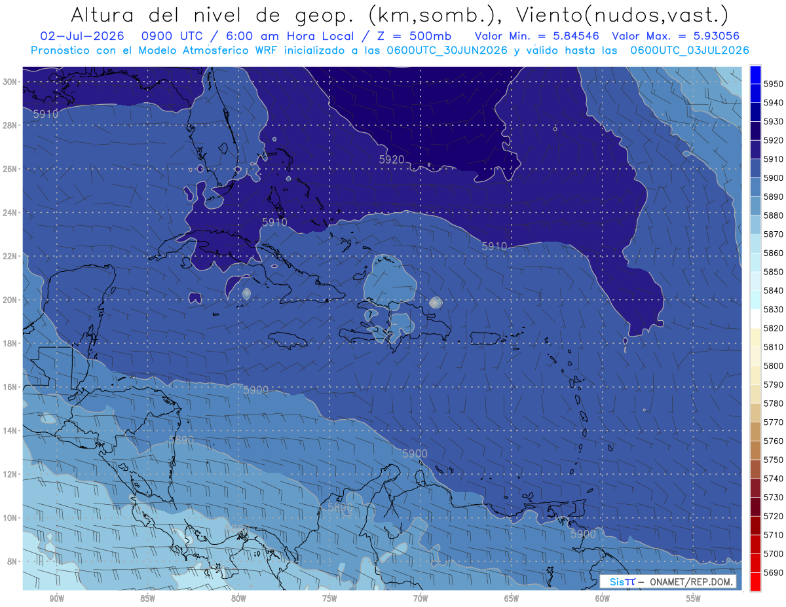
Task: Click the 5910 contour label in the Gulf of Mexico
Action: [x=45, y=114]
